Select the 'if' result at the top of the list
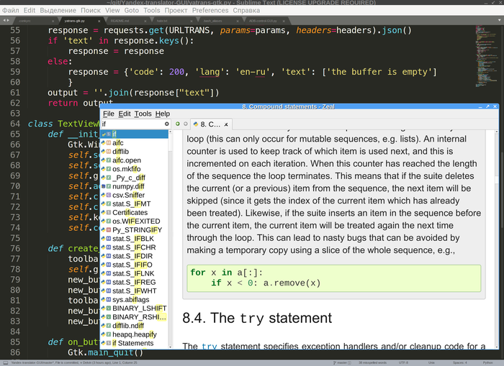This screenshot has height=366, width=504. [x=114, y=134]
